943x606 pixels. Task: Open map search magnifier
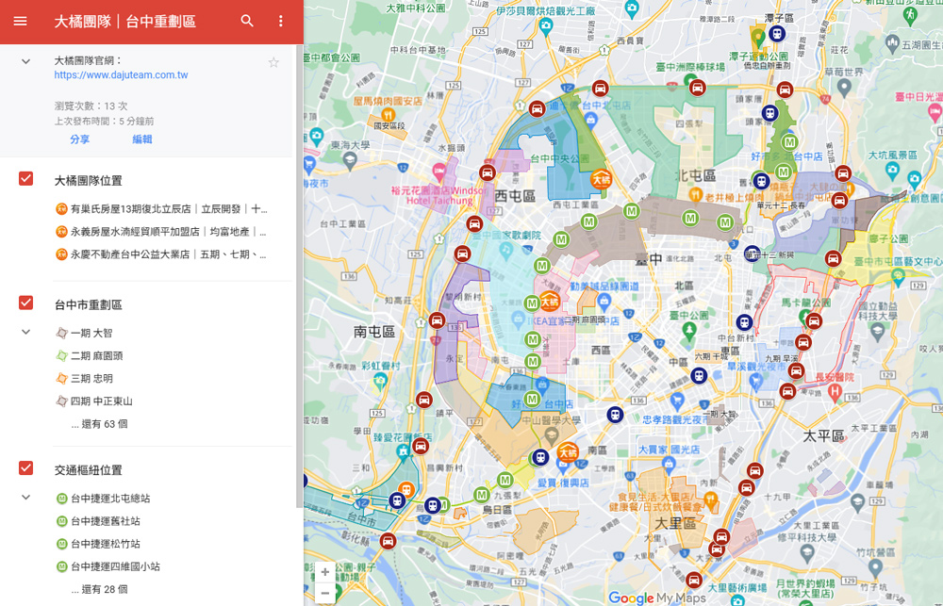246,21
